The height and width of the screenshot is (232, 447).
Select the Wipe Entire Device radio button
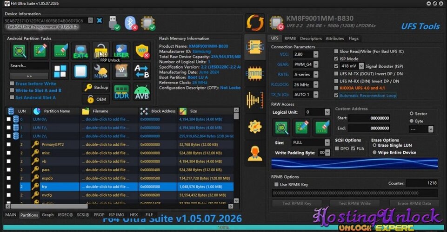point(374,152)
